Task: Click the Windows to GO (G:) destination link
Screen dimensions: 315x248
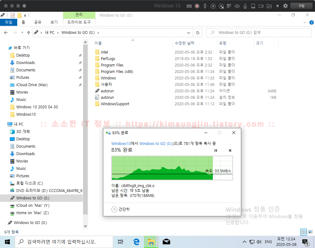Action: tap(156, 143)
